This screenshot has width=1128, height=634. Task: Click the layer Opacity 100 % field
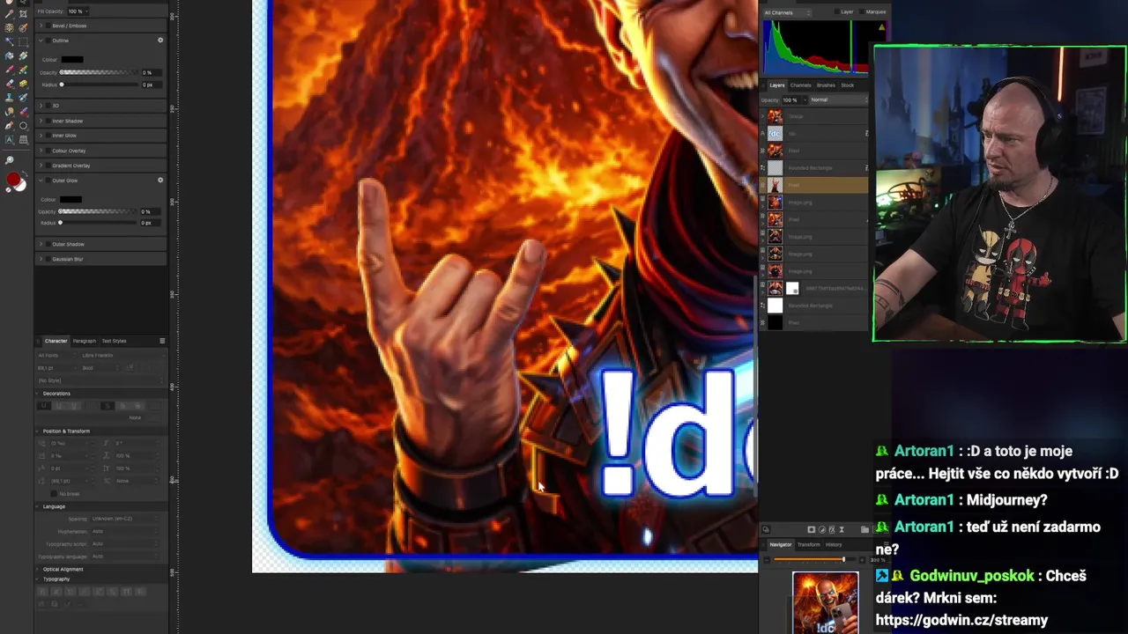click(790, 100)
